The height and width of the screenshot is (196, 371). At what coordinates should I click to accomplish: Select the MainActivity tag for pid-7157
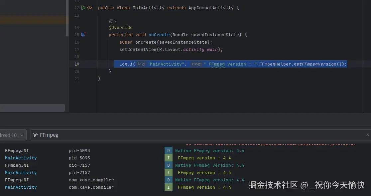tap(21, 173)
